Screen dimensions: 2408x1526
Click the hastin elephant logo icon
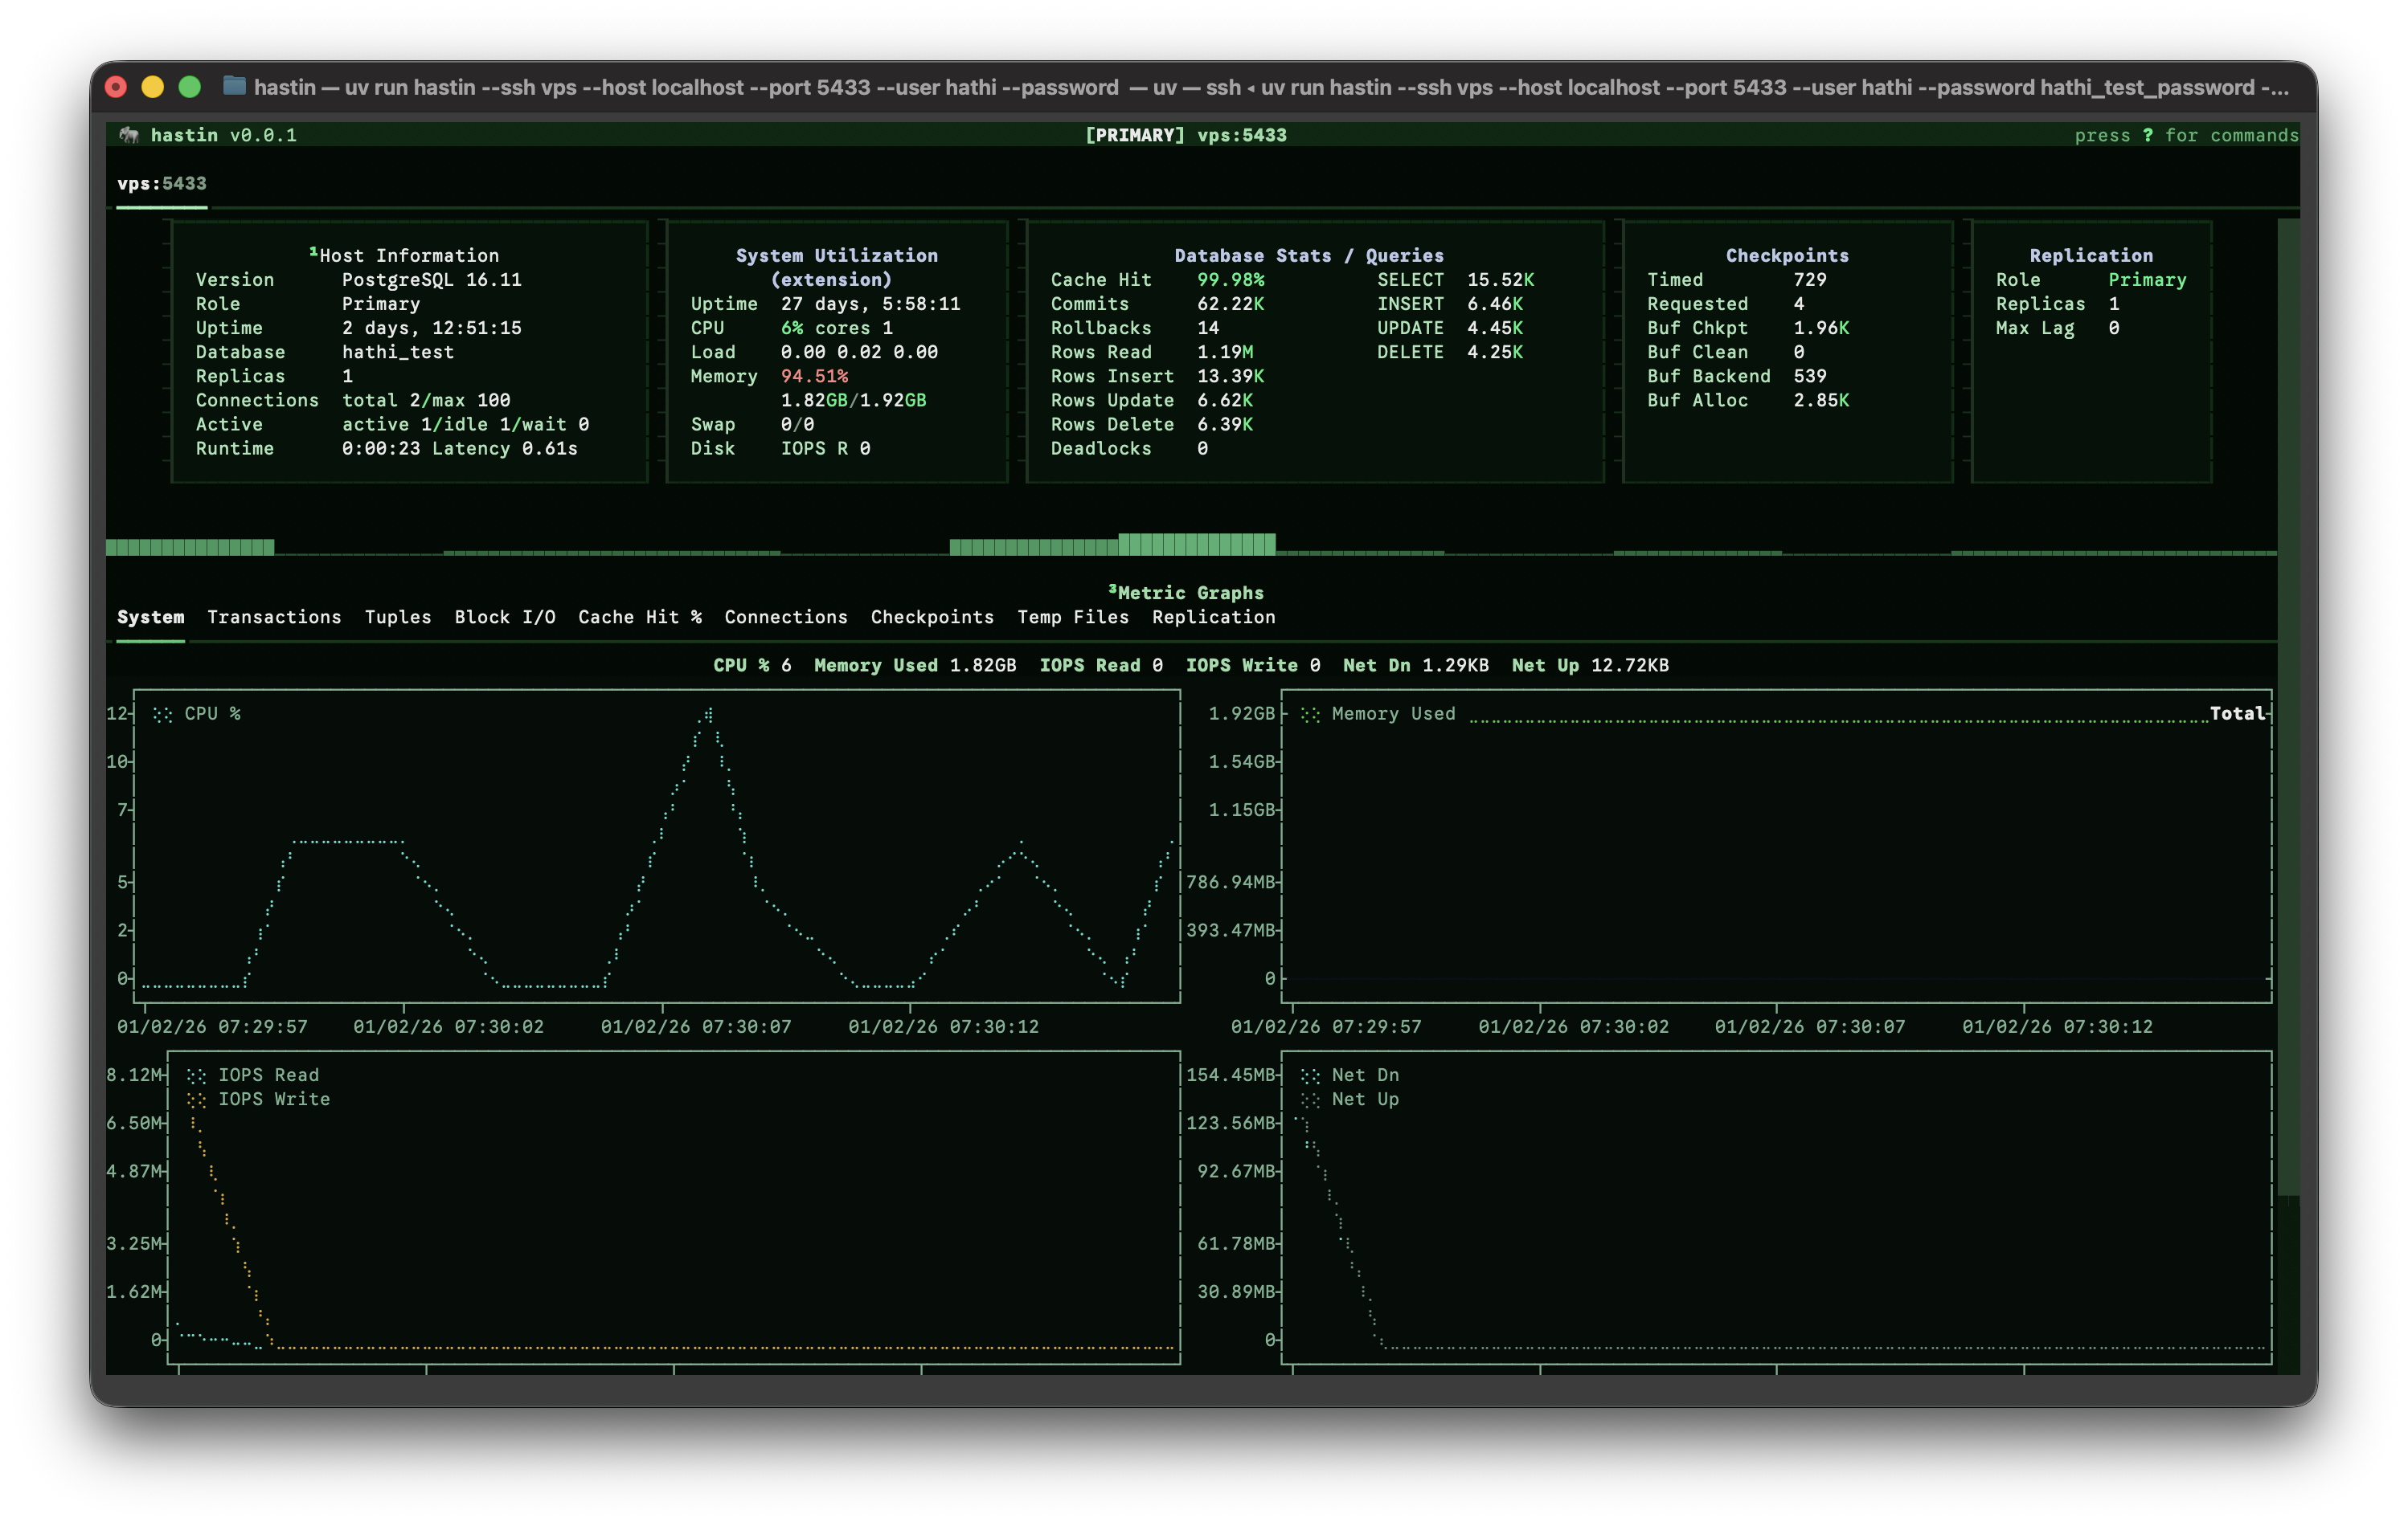[x=129, y=135]
